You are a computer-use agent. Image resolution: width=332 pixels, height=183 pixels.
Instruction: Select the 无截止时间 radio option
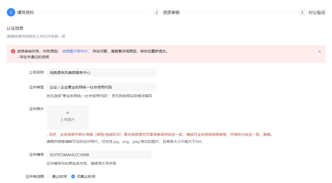pos(73,176)
